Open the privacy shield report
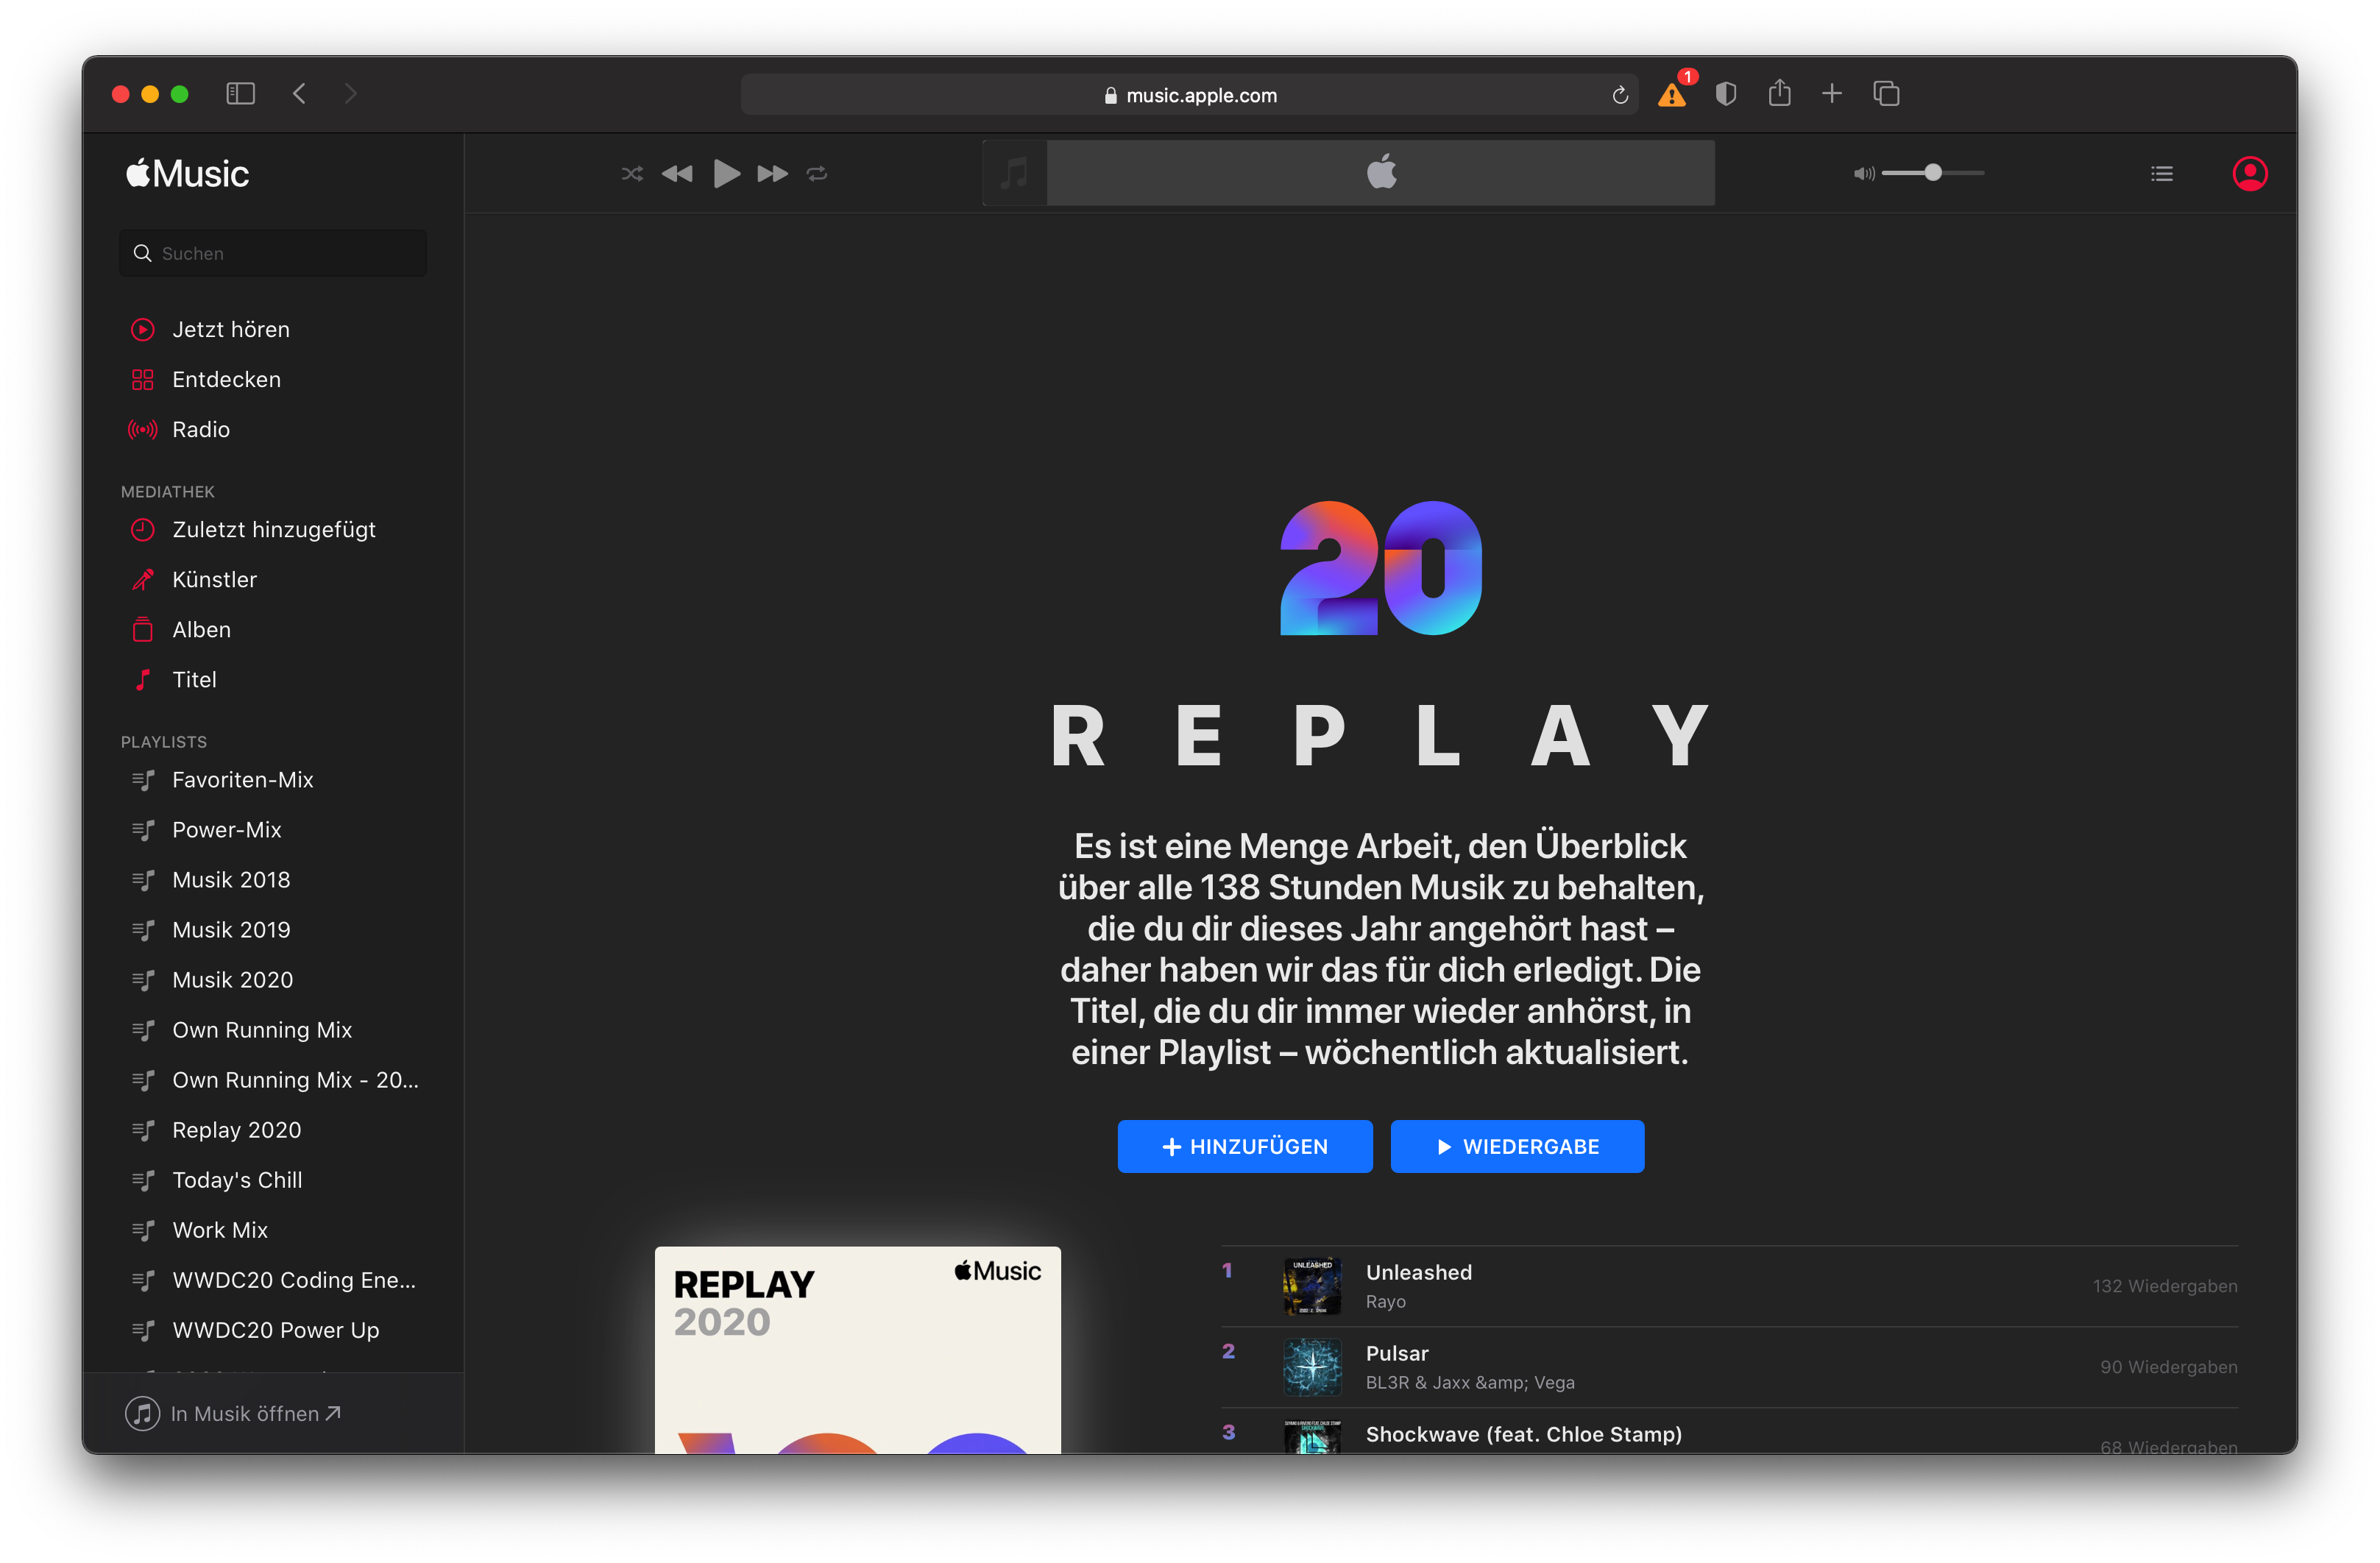Image resolution: width=2380 pixels, height=1563 pixels. 1726,94
